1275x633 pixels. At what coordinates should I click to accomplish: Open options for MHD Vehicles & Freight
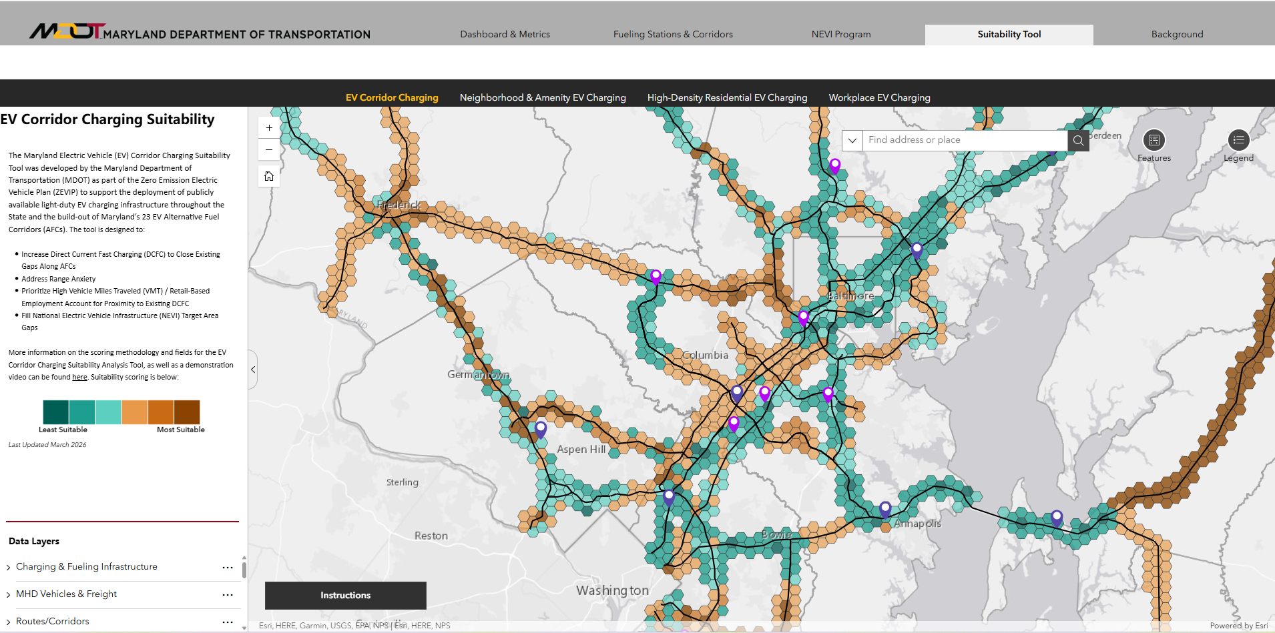[228, 594]
